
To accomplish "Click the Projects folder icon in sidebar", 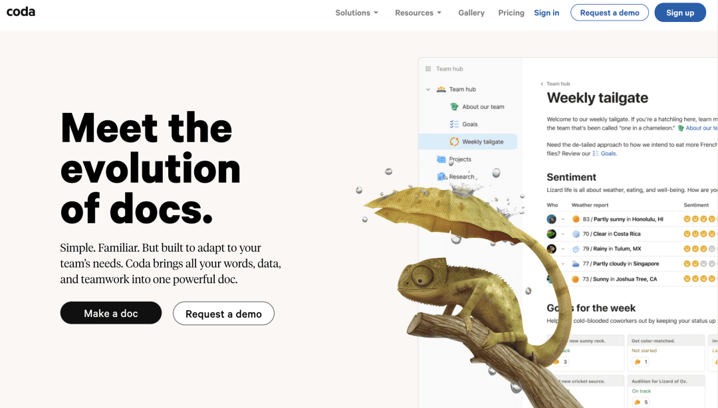I will coord(441,159).
